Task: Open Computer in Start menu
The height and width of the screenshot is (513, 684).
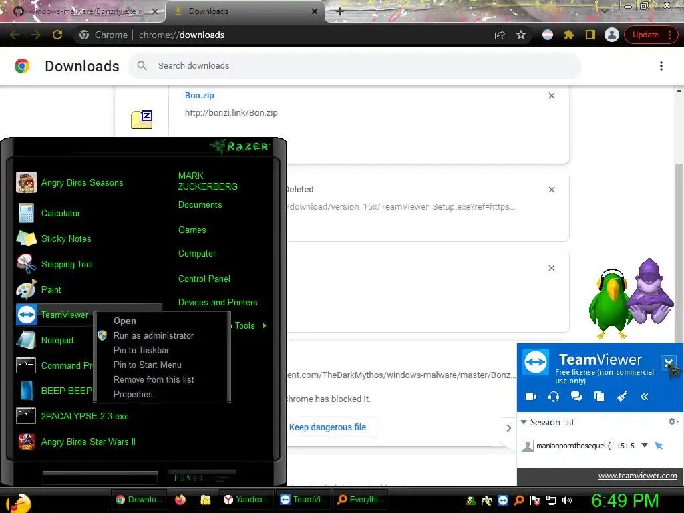Action: (x=197, y=253)
